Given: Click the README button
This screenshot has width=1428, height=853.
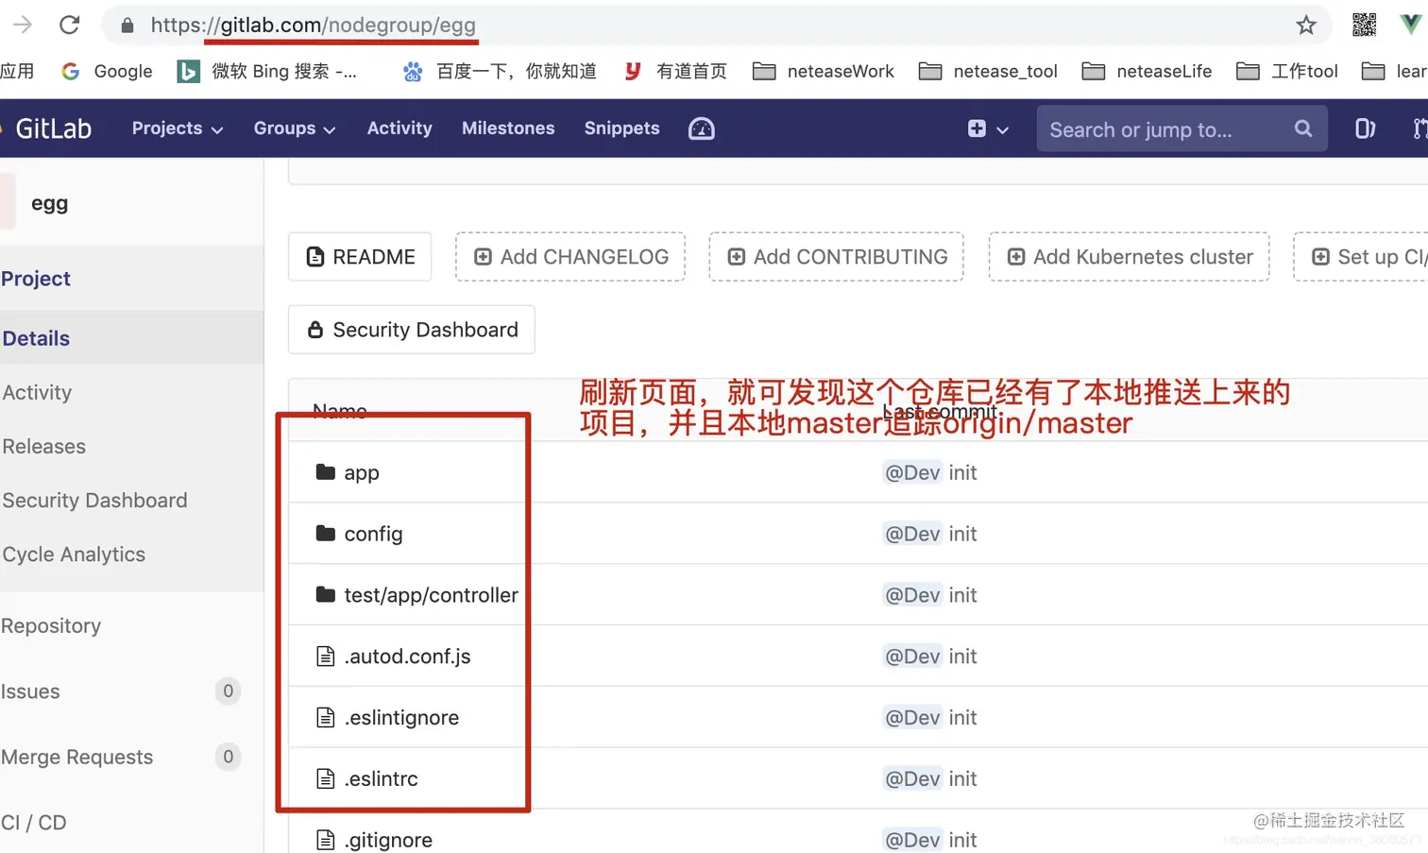Looking at the screenshot, I should (360, 257).
